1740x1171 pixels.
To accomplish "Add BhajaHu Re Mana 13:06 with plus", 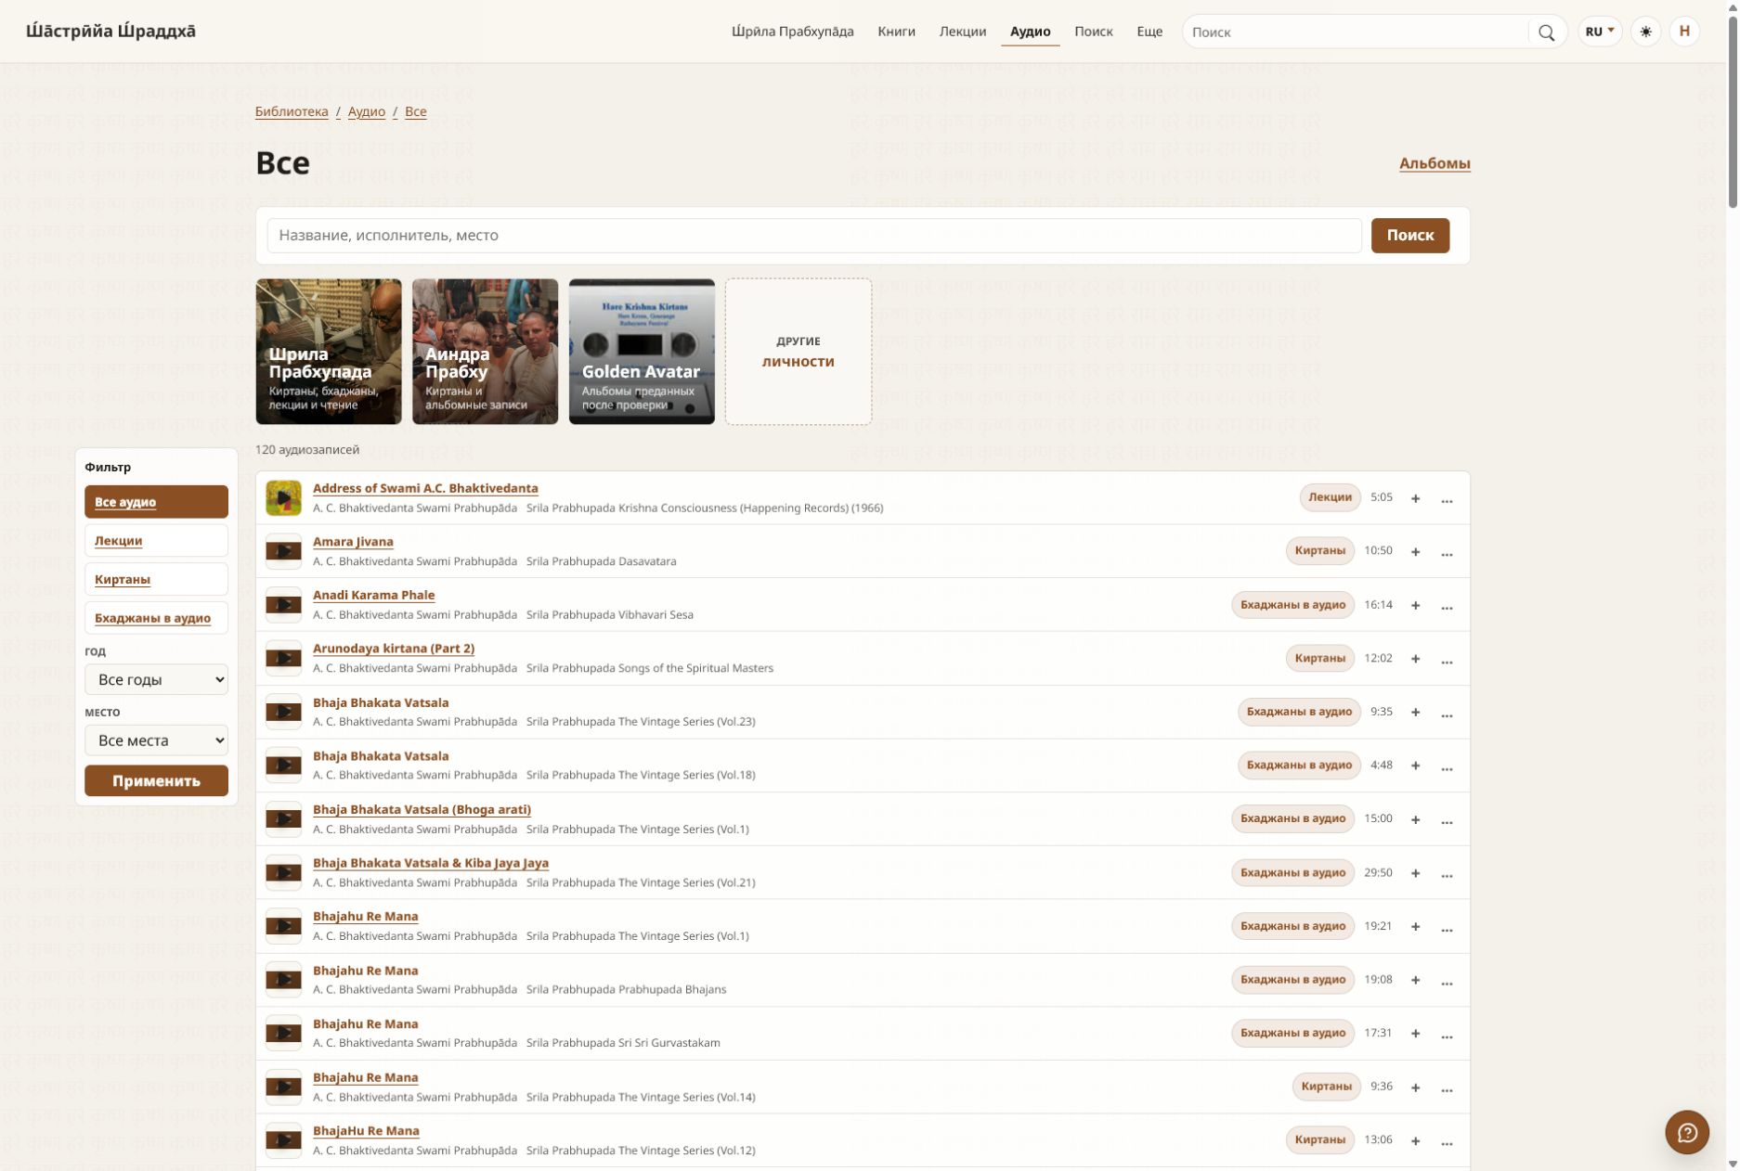I will coord(1415,1140).
